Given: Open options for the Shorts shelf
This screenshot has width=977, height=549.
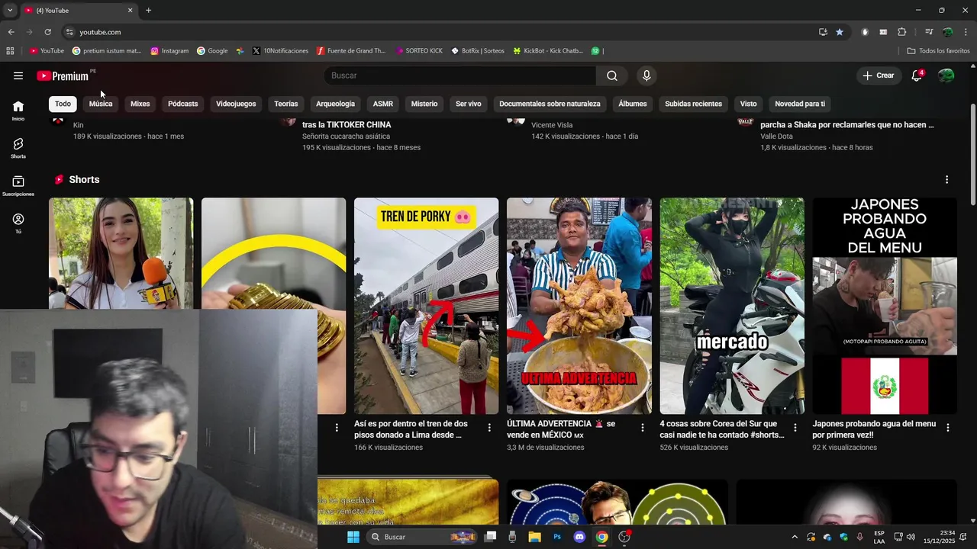Looking at the screenshot, I should (x=946, y=180).
